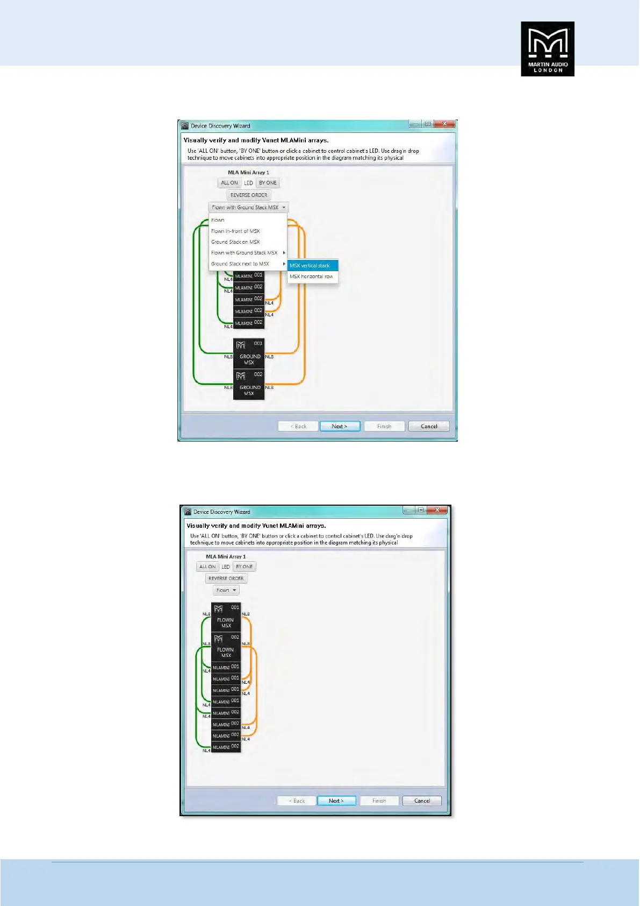
Task: Close the upper Device Discovery Wizard window
Action: point(444,124)
